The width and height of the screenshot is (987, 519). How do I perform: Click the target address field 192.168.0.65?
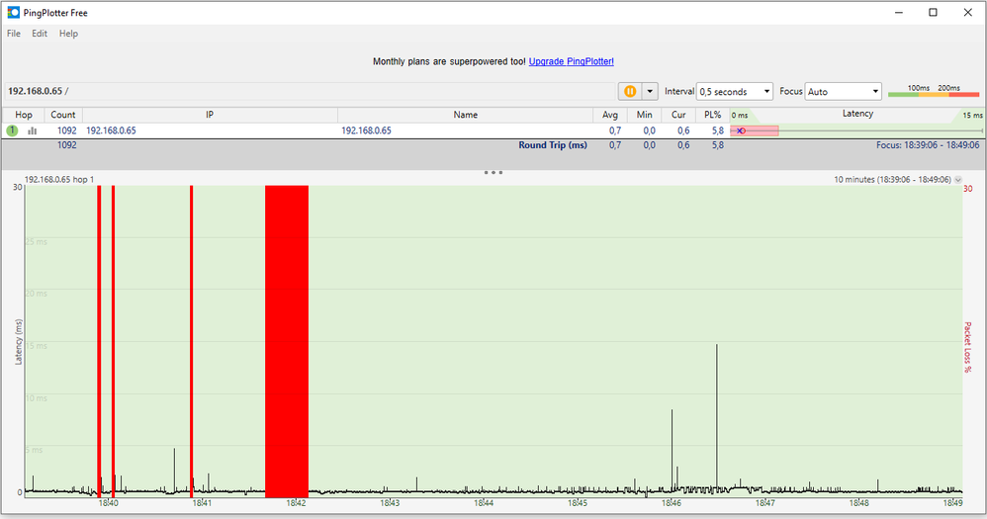pos(309,91)
